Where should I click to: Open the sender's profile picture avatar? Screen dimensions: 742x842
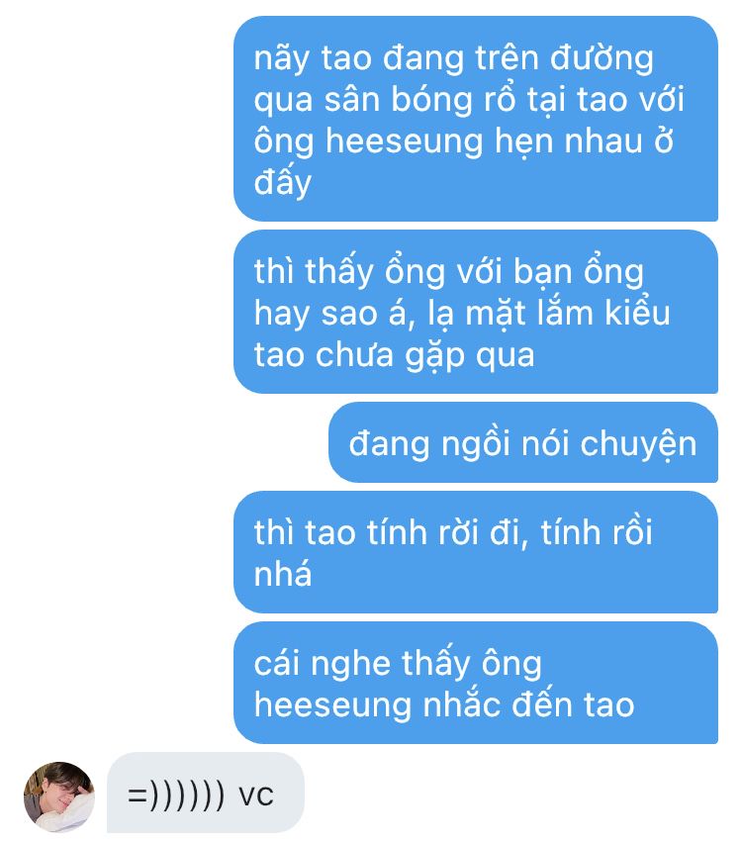(x=59, y=796)
